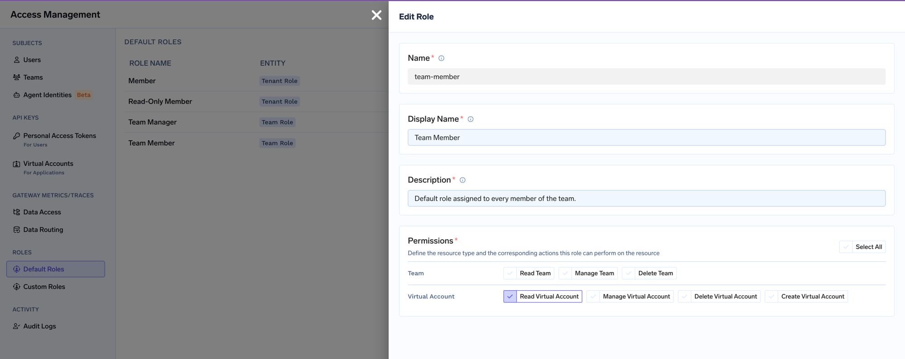This screenshot has height=359, width=905.
Task: Click the Personal Access Tokens key icon
Action: coord(17,136)
